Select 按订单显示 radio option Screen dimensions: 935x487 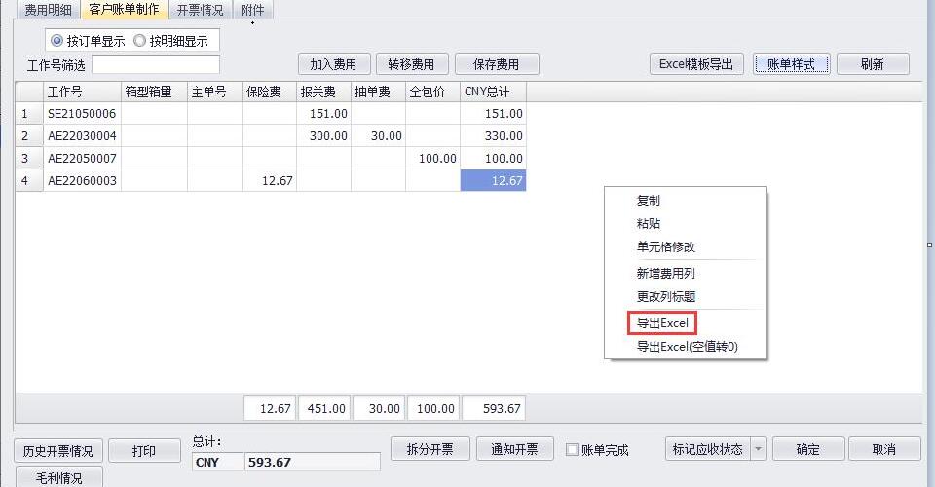[x=57, y=41]
